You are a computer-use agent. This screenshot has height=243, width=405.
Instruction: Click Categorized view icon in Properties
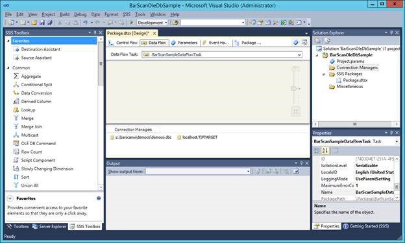(x=317, y=150)
